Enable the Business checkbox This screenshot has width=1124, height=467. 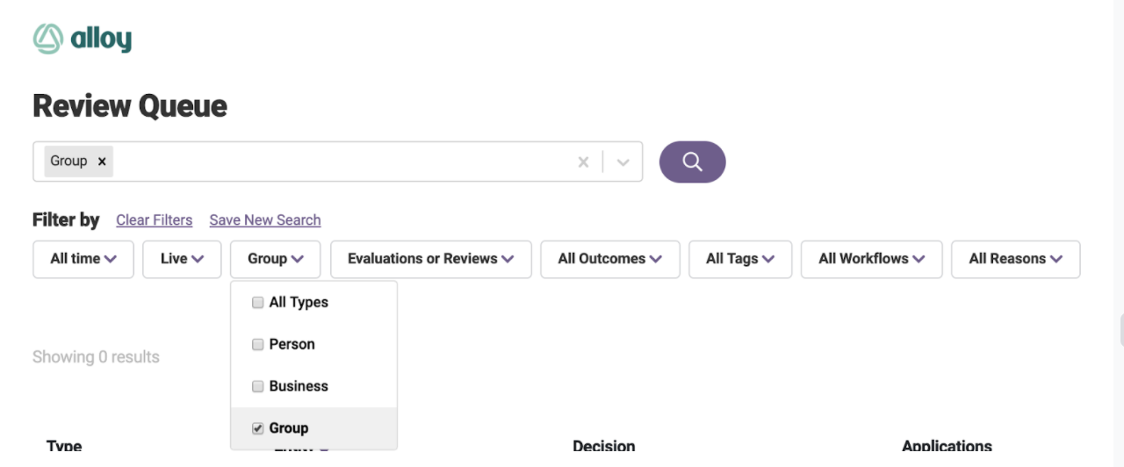coord(258,386)
